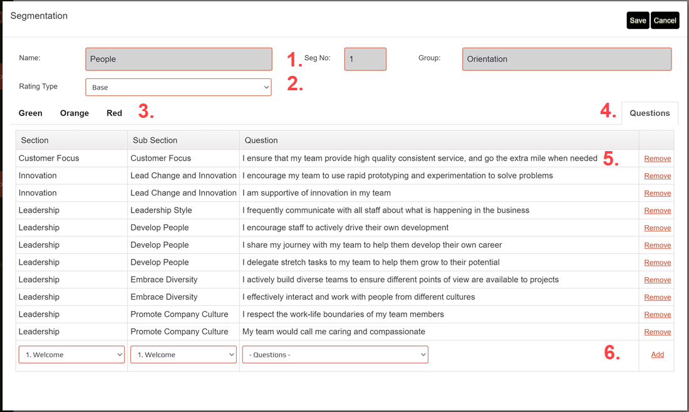Expand the '- Questions -' dropdown
This screenshot has height=412, width=689.
click(334, 354)
